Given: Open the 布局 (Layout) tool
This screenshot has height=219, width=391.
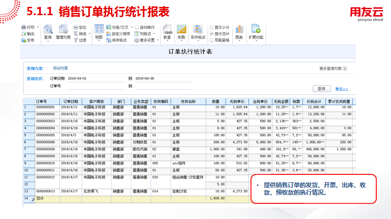Looking at the screenshot, I should tap(181, 30).
